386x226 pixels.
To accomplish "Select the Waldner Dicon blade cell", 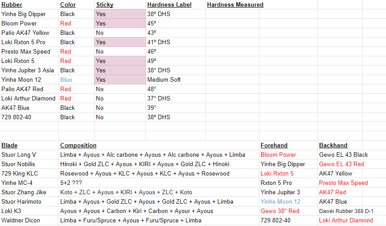I will 29,220.
